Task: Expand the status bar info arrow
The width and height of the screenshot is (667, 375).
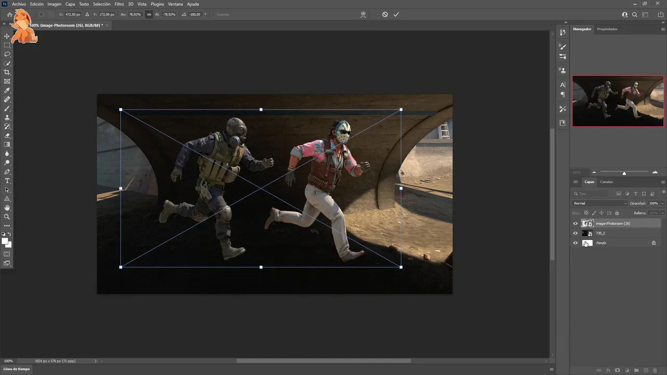Action: [x=95, y=361]
